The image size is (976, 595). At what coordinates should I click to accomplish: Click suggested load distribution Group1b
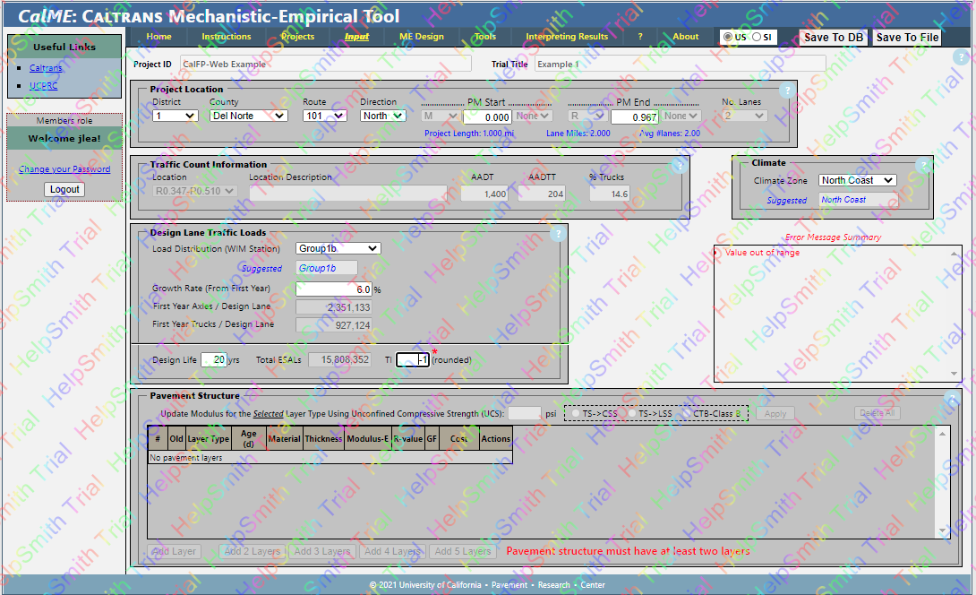tap(326, 268)
